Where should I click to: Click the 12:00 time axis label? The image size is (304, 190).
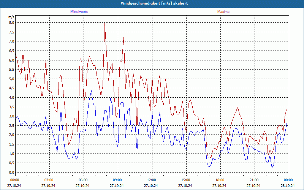[152, 180]
